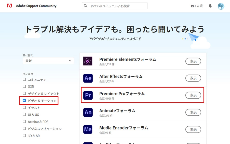Check the 写真 filter checkbox
The height and width of the screenshot is (144, 230).
pyautogui.click(x=24, y=87)
